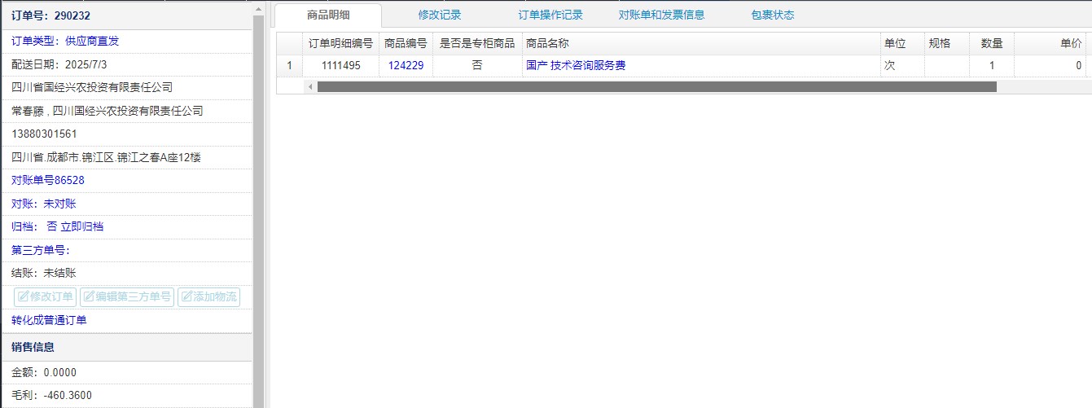
Task: Open the 对账单号86528 link
Action: [48, 180]
